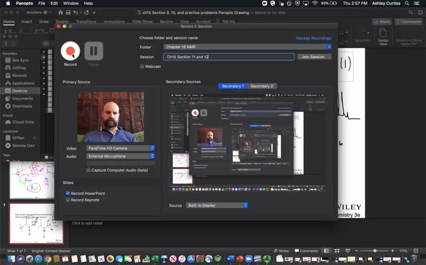Open the Folder dropdown (Chapter 15 NMR)
The image size is (426, 265).
click(247, 47)
